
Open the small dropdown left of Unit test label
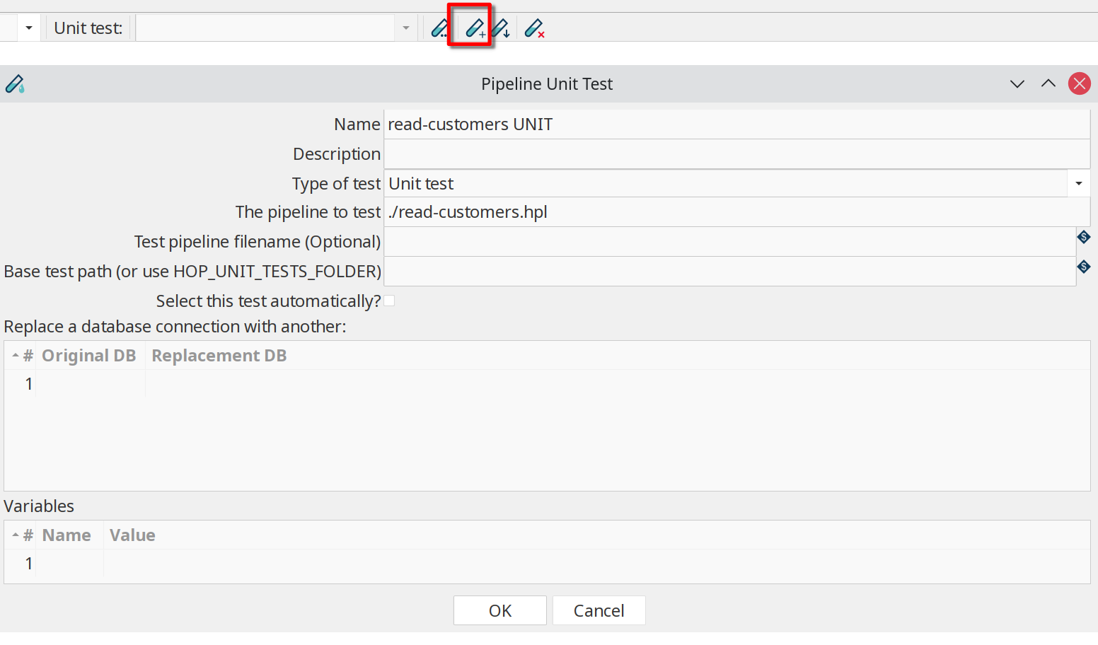[x=29, y=28]
